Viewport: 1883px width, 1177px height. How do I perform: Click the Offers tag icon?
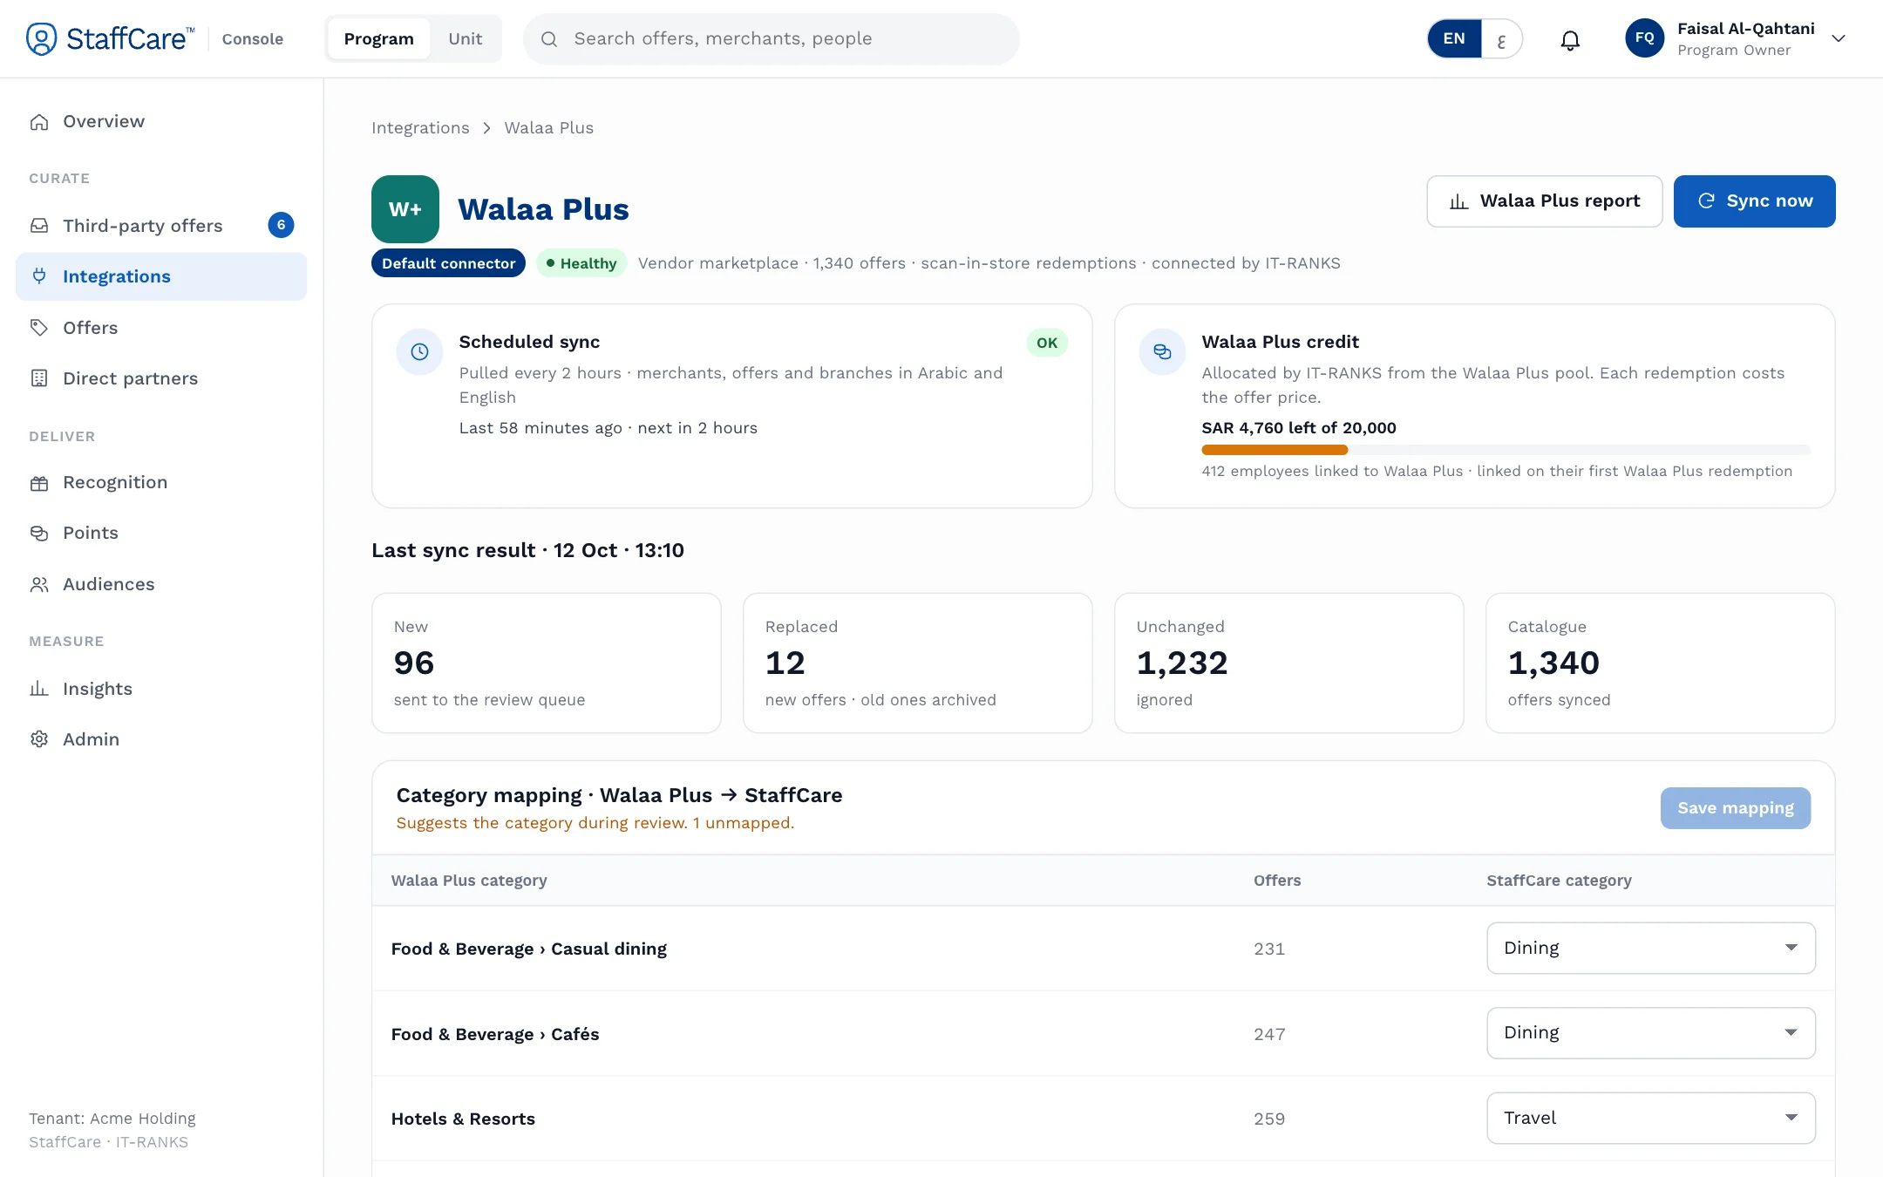pos(39,328)
